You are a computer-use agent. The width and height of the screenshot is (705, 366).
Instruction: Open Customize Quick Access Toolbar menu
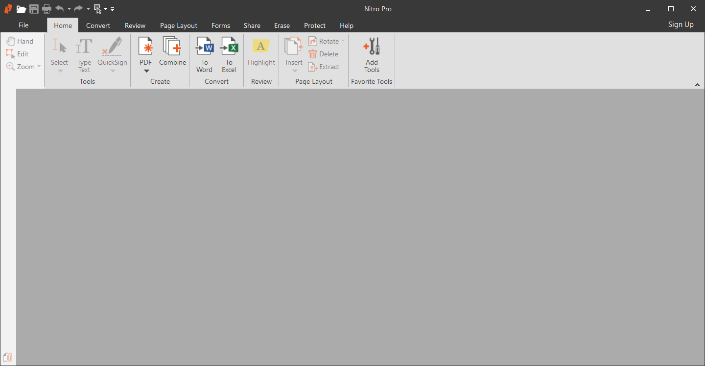tap(112, 9)
